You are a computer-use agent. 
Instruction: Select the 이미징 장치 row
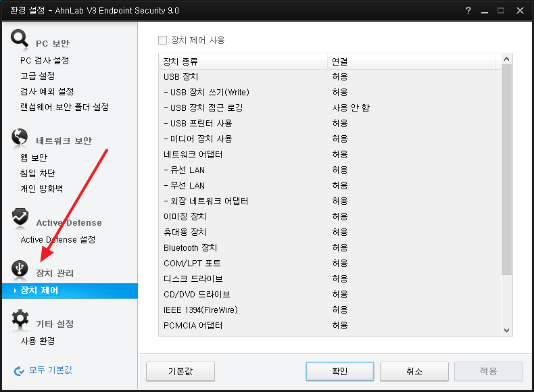pyautogui.click(x=330, y=216)
